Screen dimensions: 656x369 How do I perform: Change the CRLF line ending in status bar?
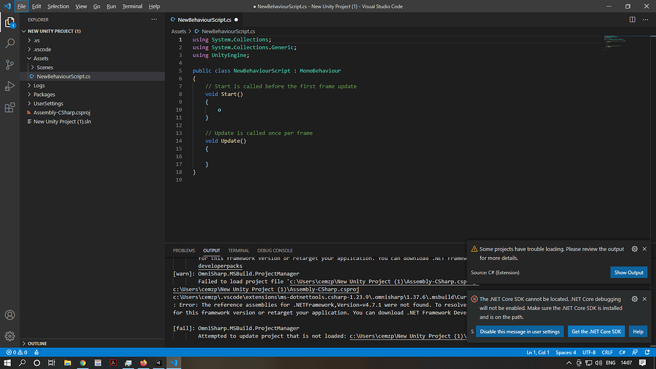(x=607, y=352)
